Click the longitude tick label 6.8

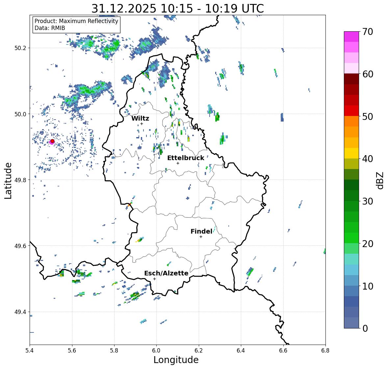(x=325, y=351)
